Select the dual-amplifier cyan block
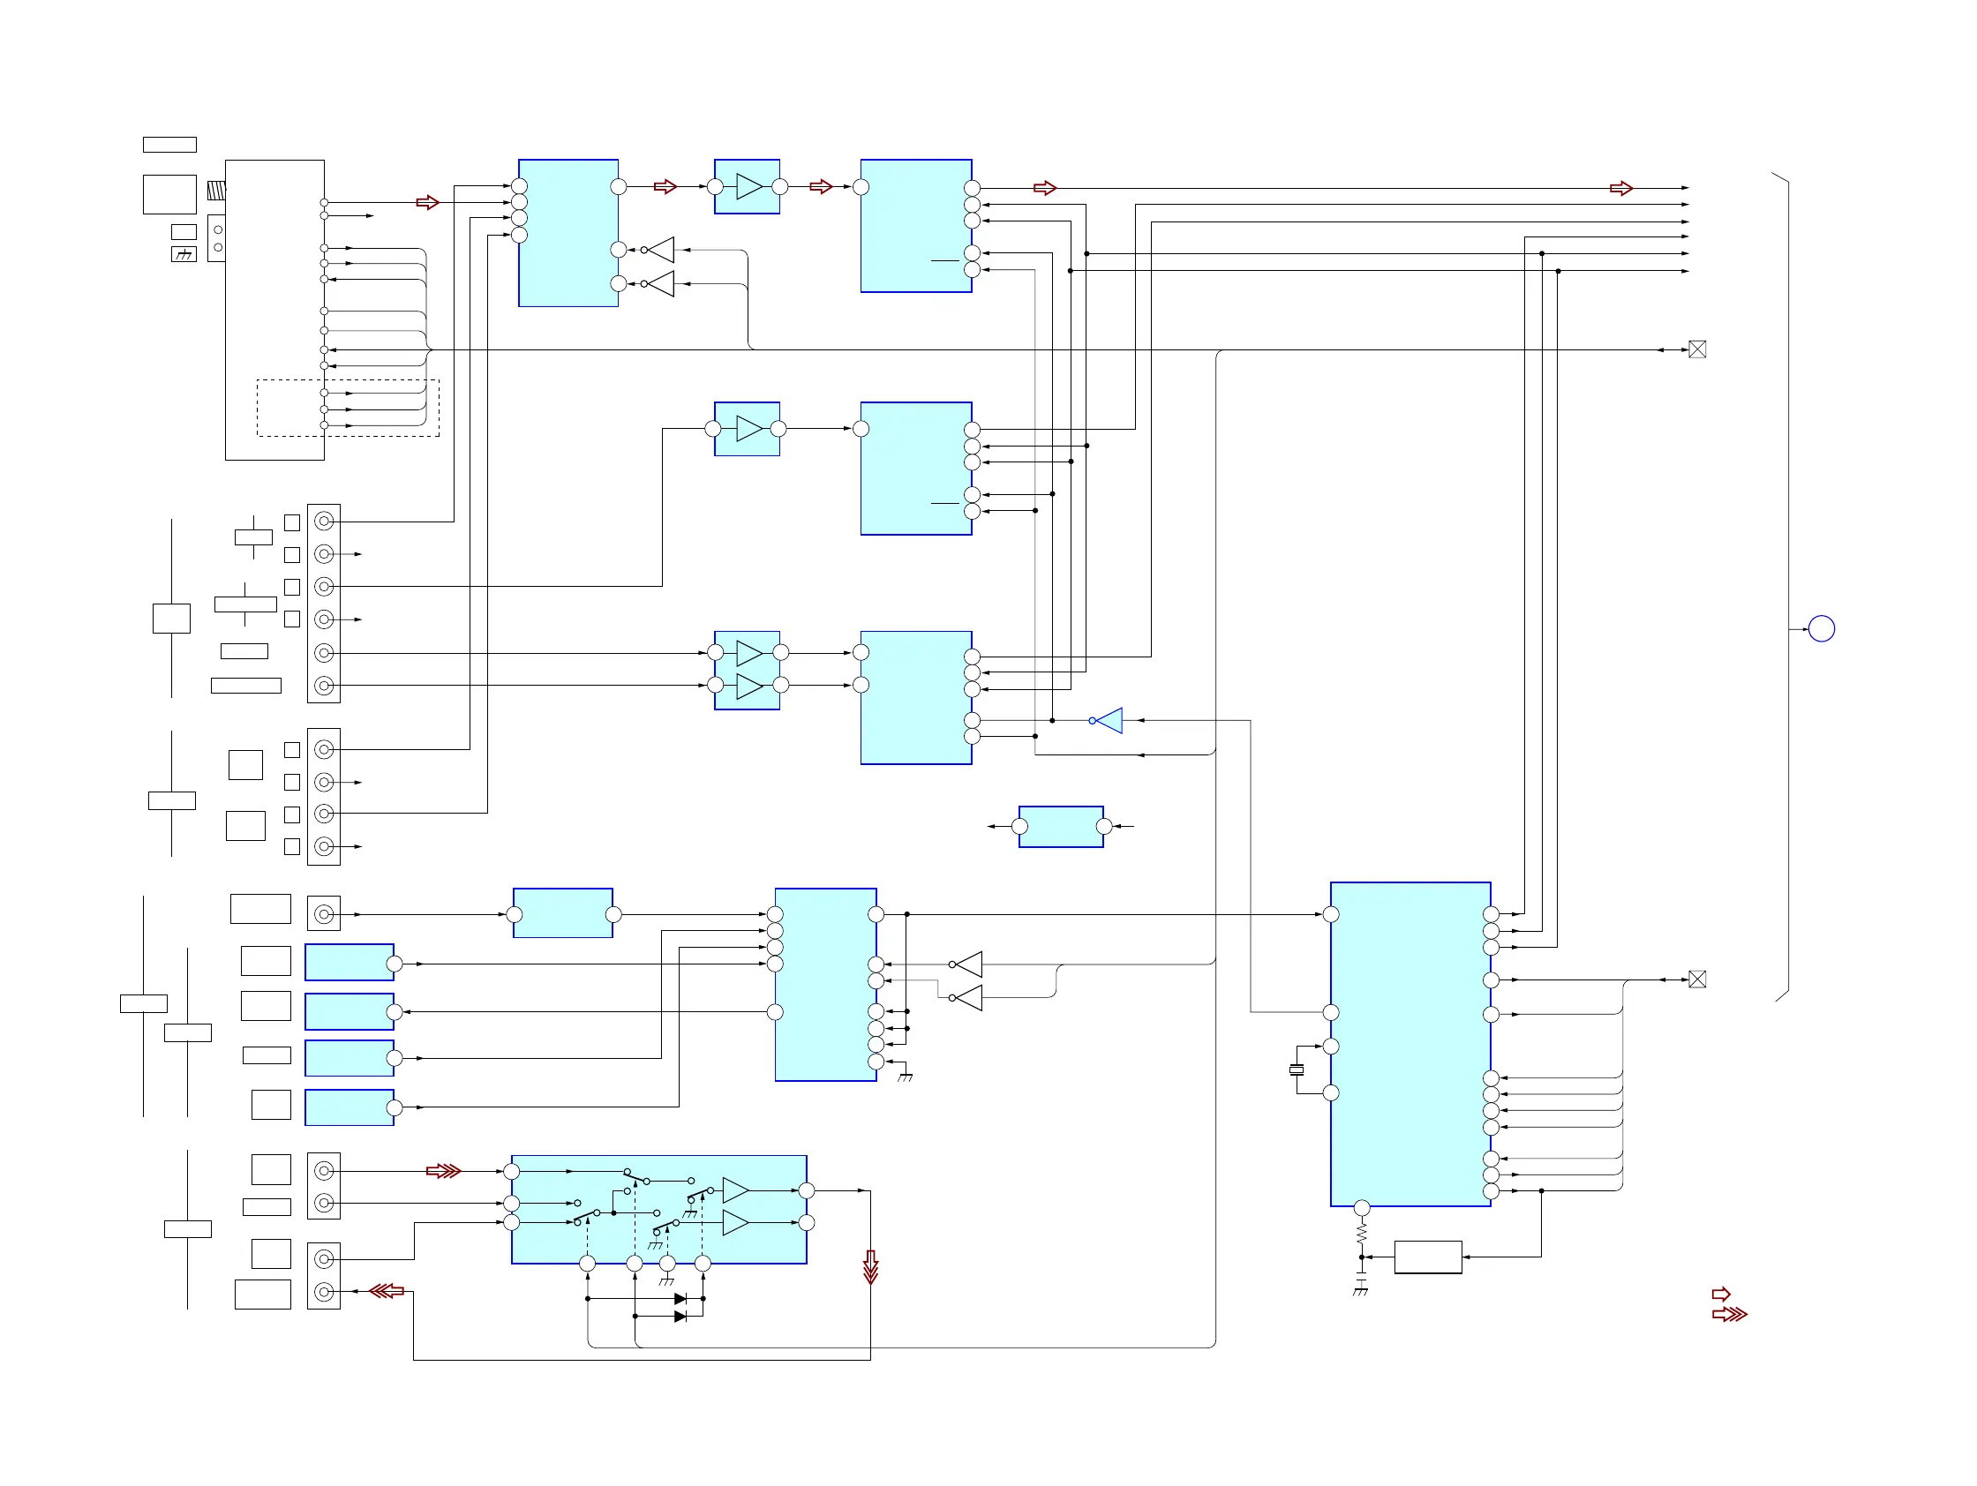 (x=748, y=670)
